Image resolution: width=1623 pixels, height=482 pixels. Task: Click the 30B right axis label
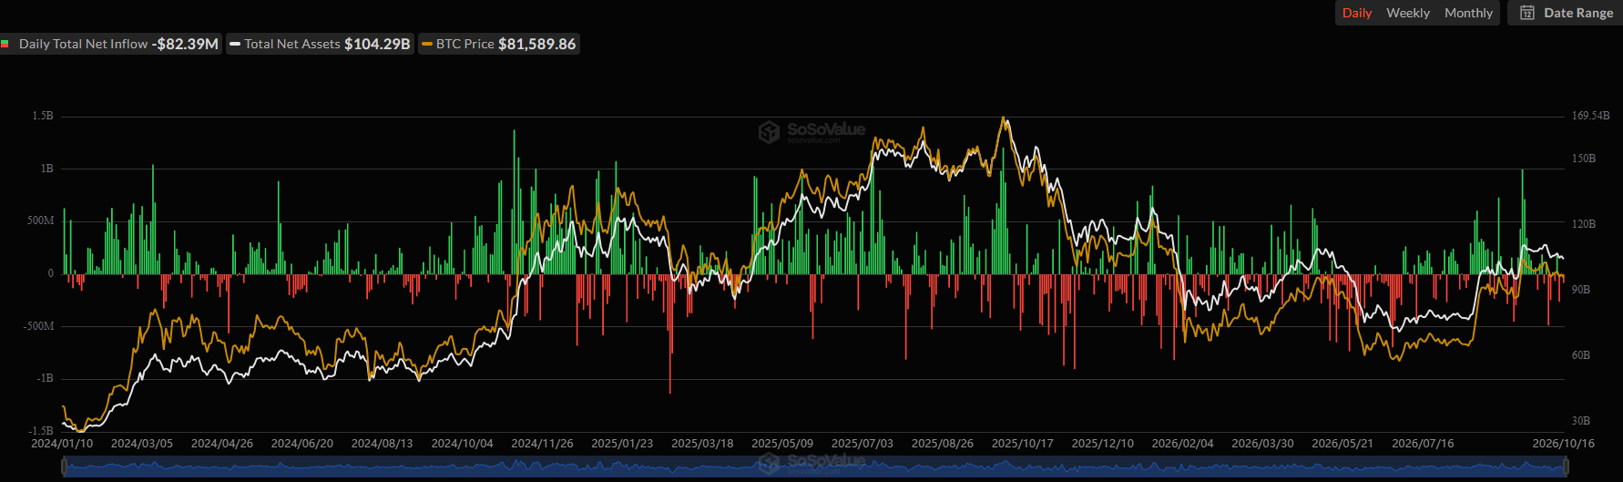(1581, 421)
